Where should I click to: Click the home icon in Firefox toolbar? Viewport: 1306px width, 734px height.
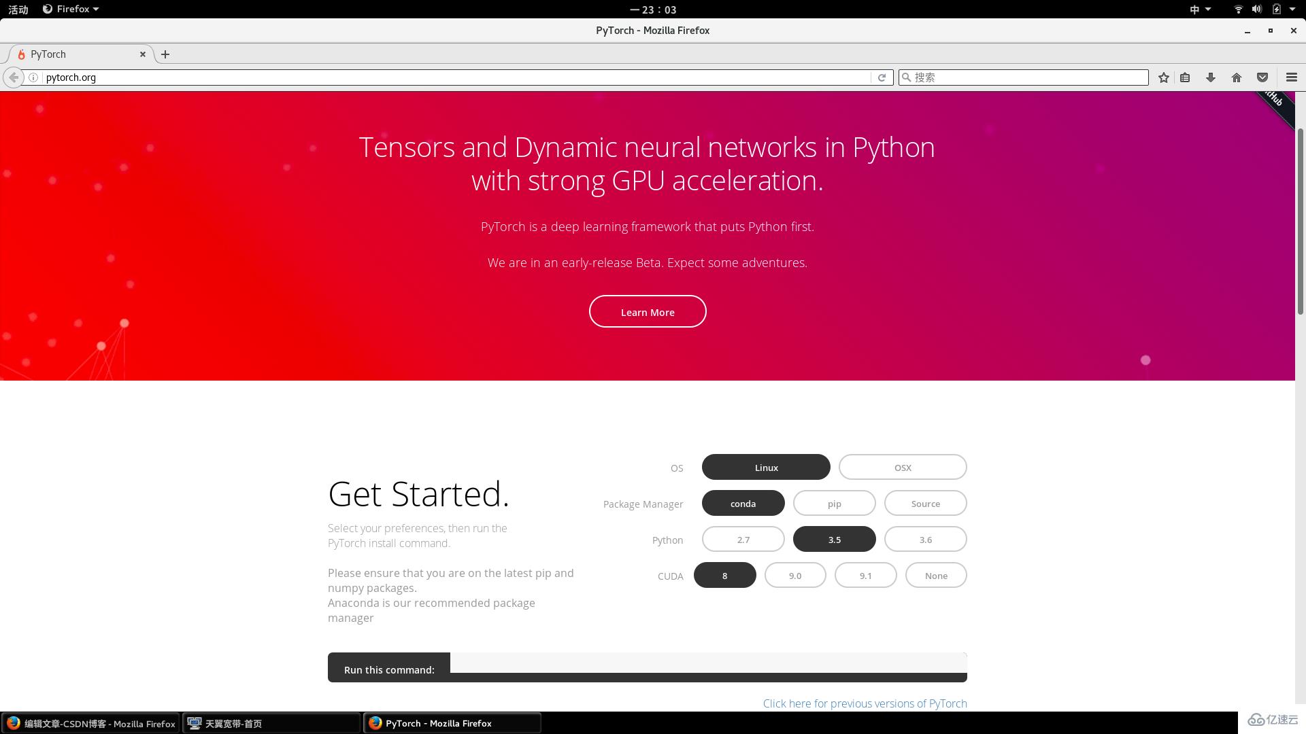pyautogui.click(x=1236, y=77)
